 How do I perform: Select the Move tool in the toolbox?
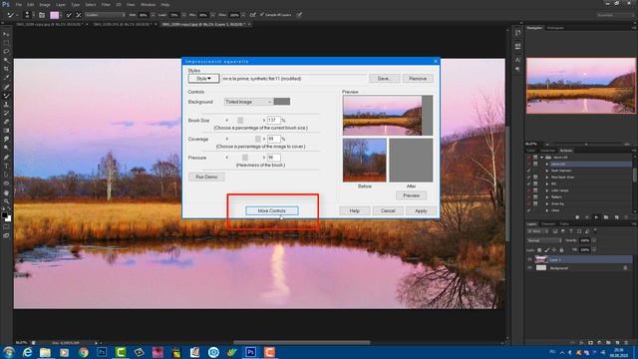(x=6, y=34)
